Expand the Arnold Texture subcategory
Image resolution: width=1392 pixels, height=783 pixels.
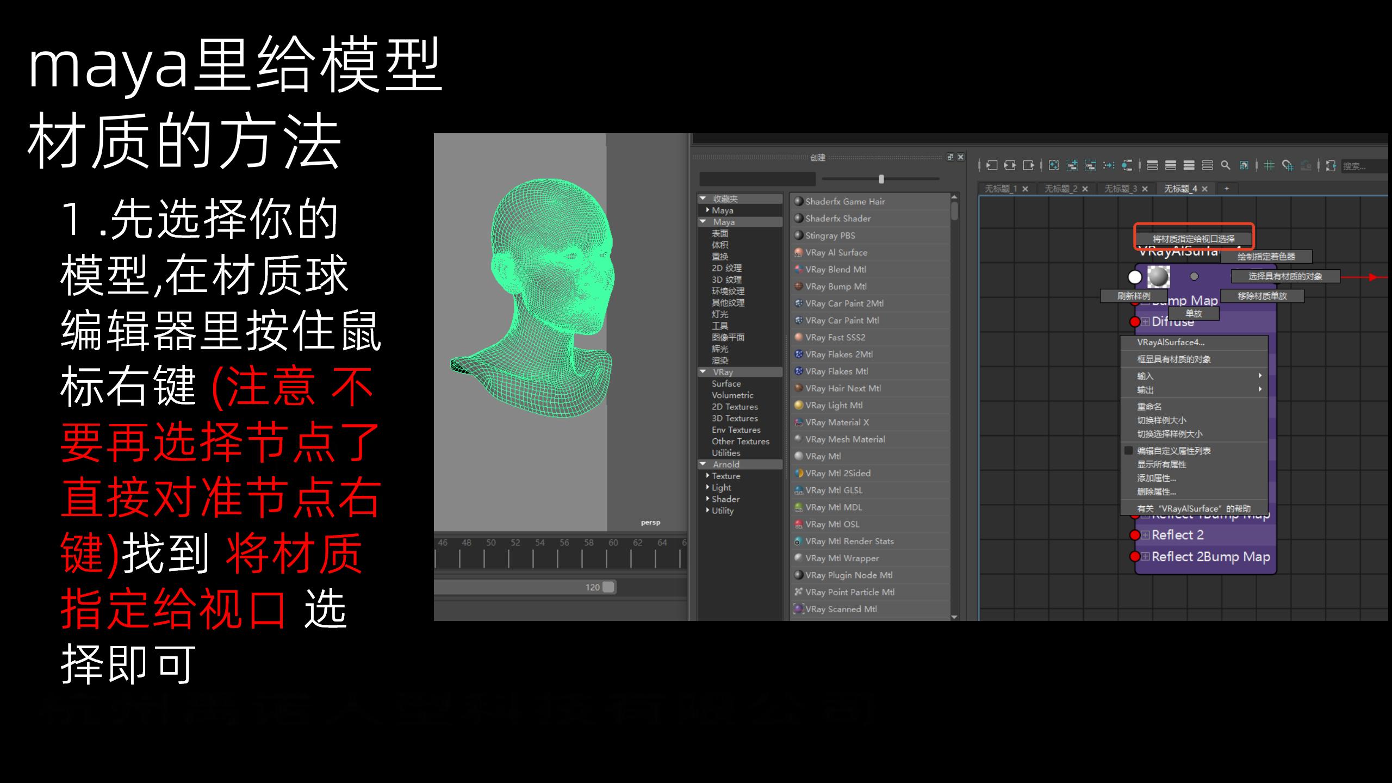[707, 476]
